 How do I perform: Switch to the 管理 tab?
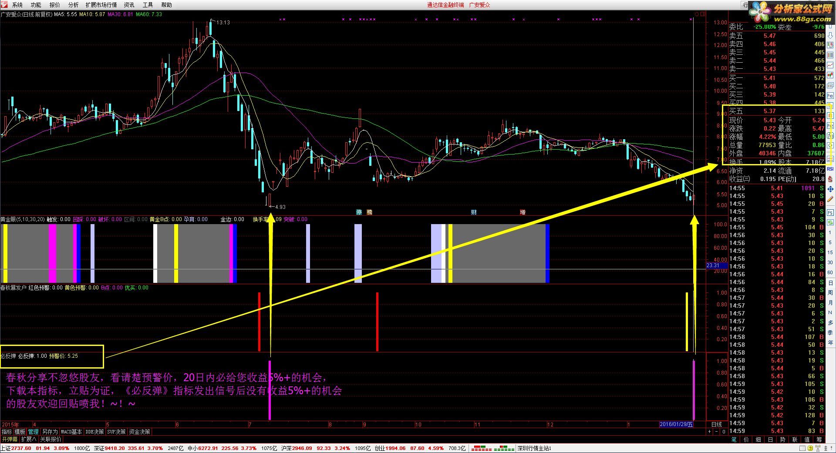click(x=34, y=432)
